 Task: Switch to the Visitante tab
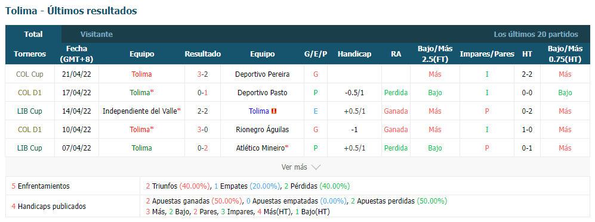tap(97, 35)
